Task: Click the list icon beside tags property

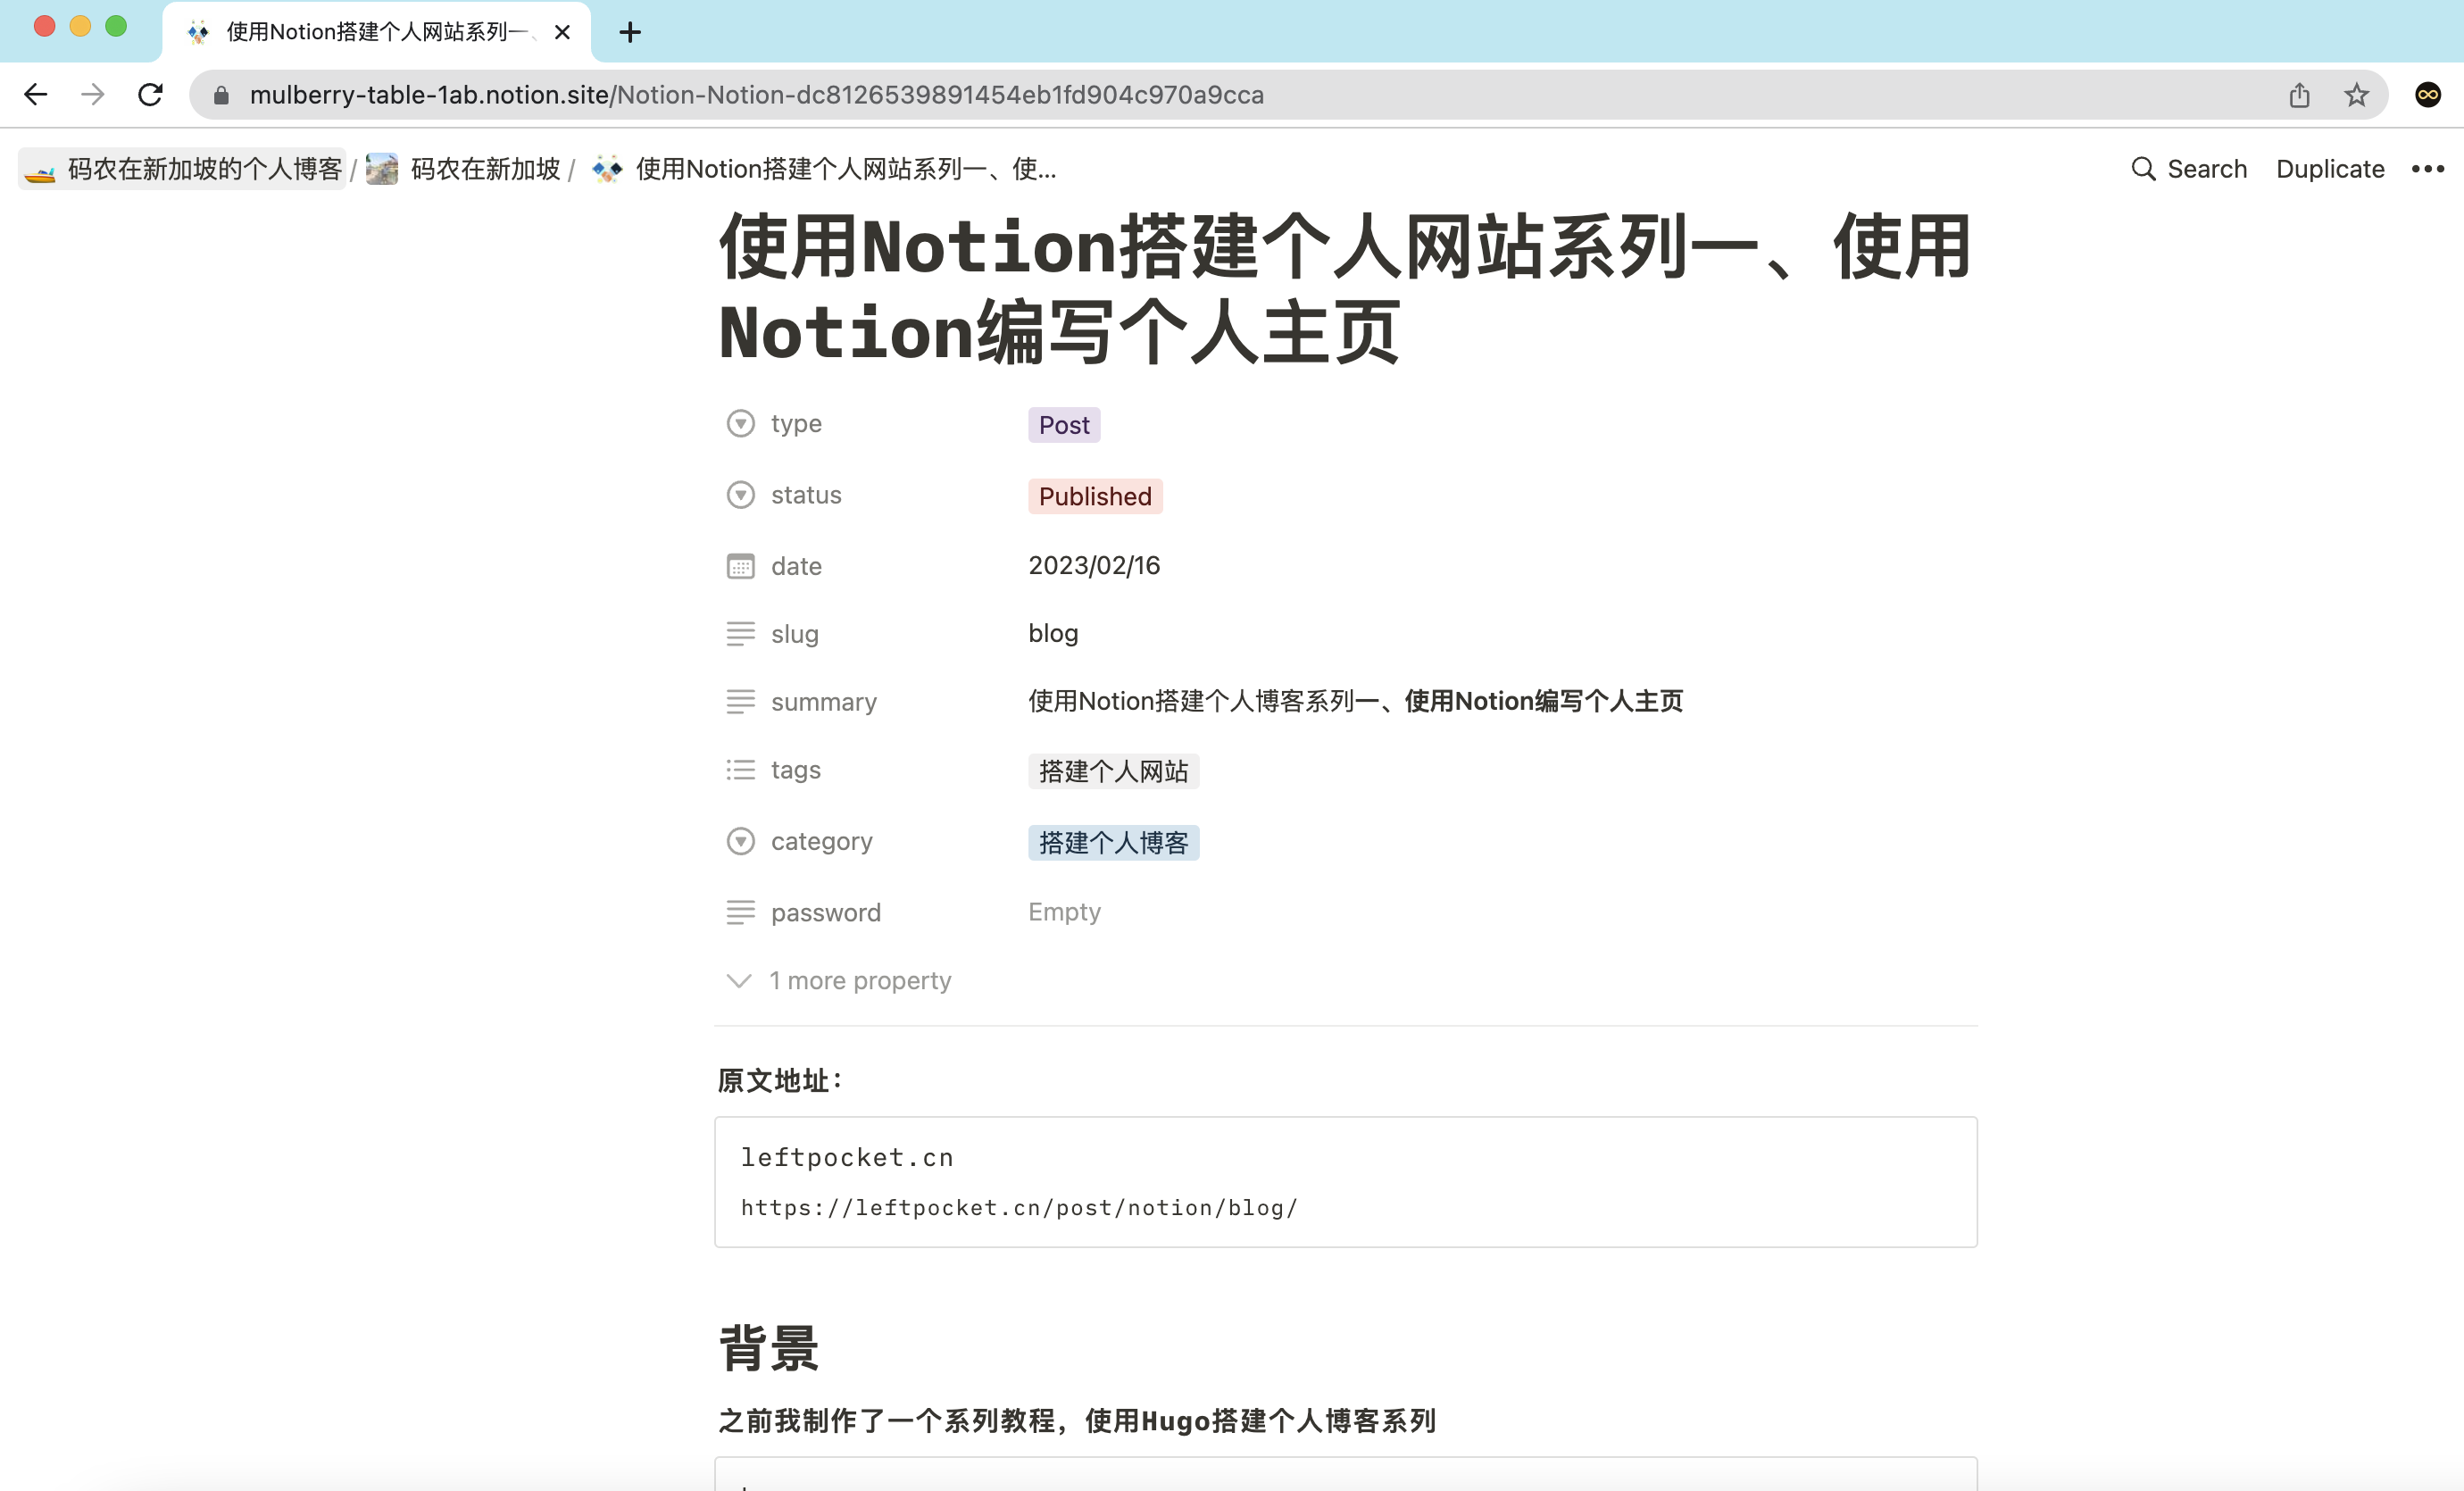Action: click(740, 770)
